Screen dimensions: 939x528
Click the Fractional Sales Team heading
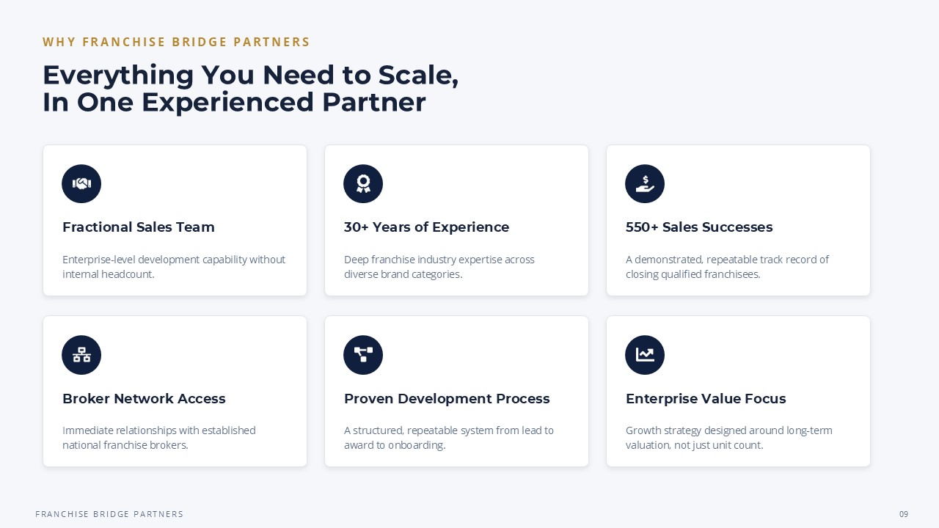coord(139,227)
